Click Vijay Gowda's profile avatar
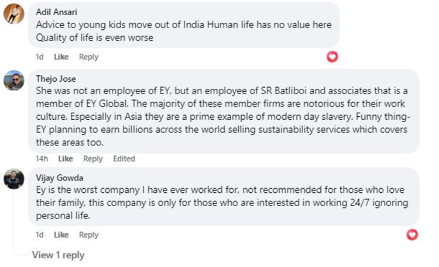This screenshot has width=439, height=267. pos(14,179)
